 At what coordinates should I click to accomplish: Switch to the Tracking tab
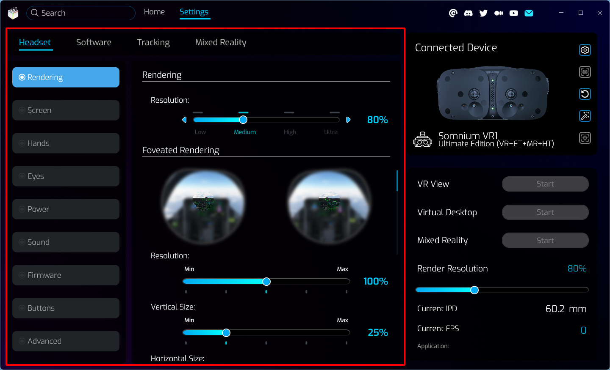[x=153, y=42]
